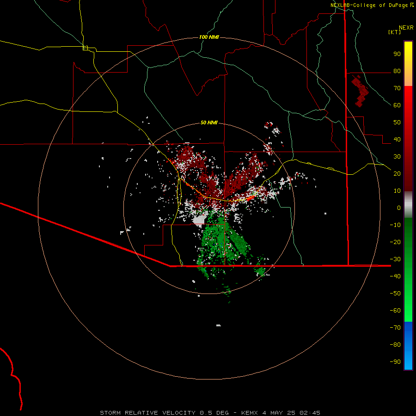Viewport: 416px width, 416px height.
Task: Click the KEMX station identifier in caption
Action: click(250, 413)
